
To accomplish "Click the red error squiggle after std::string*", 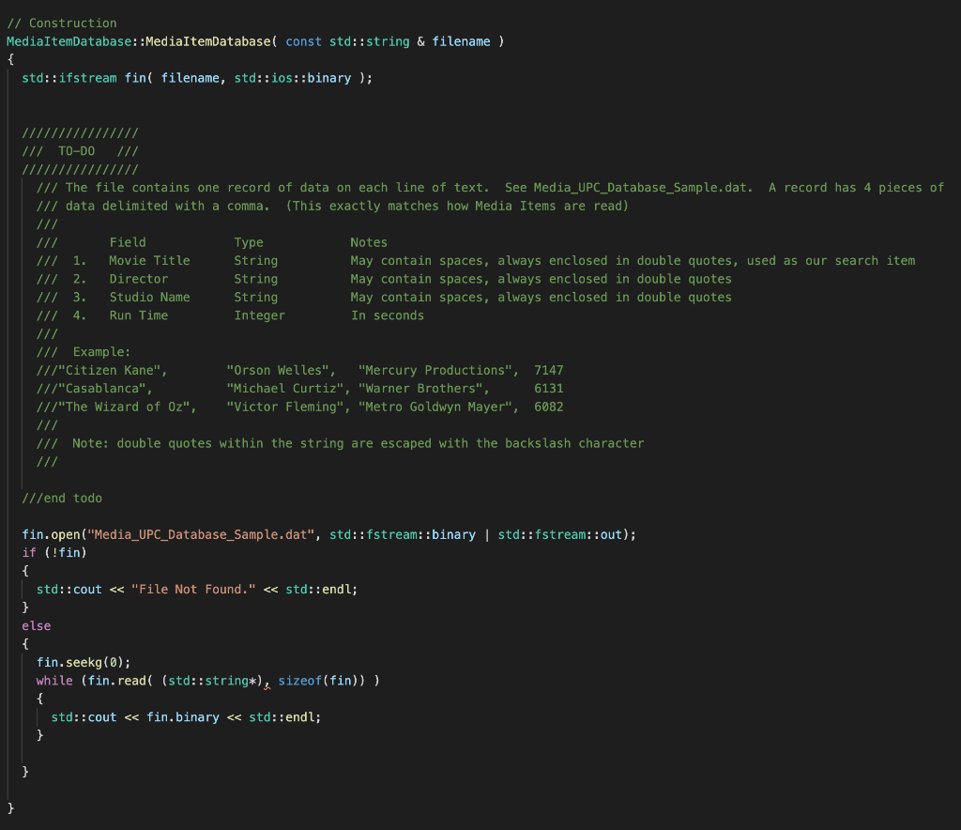I will 267,686.
